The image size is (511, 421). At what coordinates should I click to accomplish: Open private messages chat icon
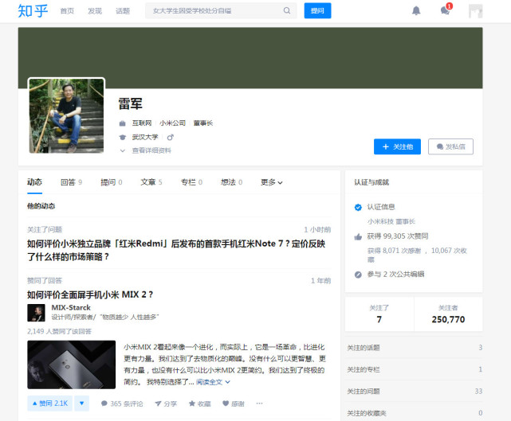445,11
